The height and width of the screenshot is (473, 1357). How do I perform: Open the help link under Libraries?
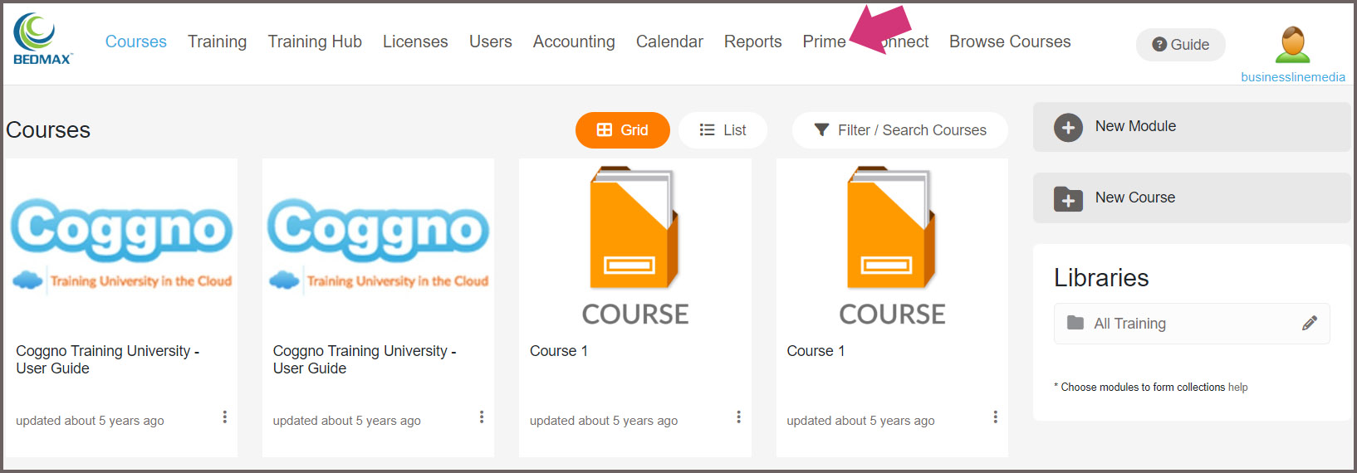(1237, 388)
